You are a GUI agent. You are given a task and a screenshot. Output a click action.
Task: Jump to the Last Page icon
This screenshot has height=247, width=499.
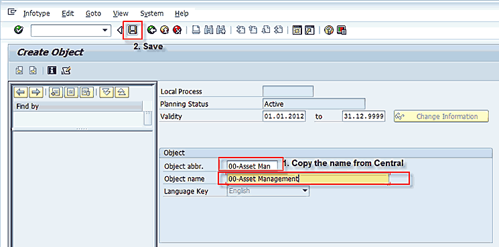[x=279, y=30]
